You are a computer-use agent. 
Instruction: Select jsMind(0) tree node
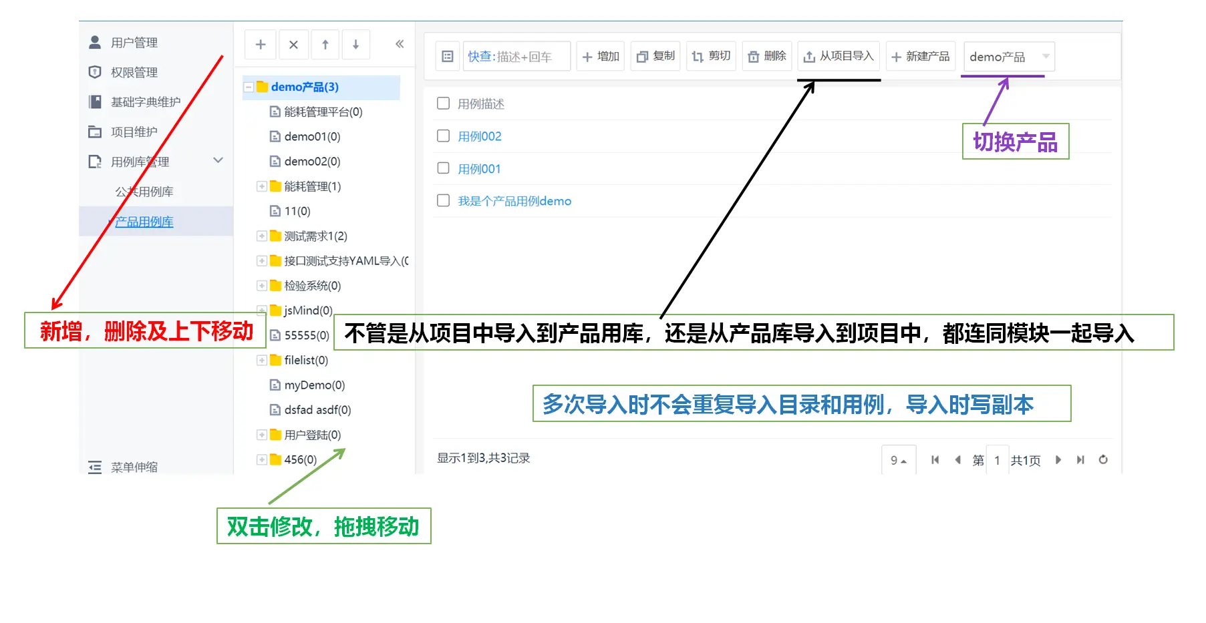coord(308,310)
